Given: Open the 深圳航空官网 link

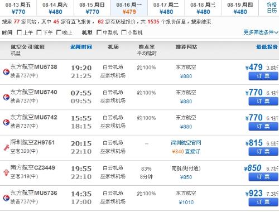Looking at the screenshot, I should coord(186,143).
